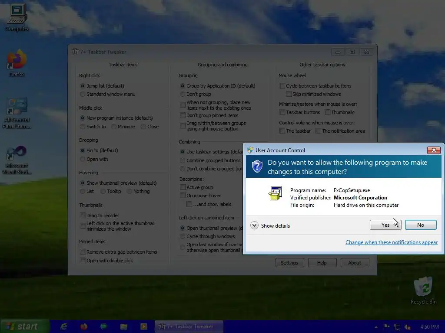Expand Show details chevron
Screen dimensions: 445x333
click(x=254, y=225)
